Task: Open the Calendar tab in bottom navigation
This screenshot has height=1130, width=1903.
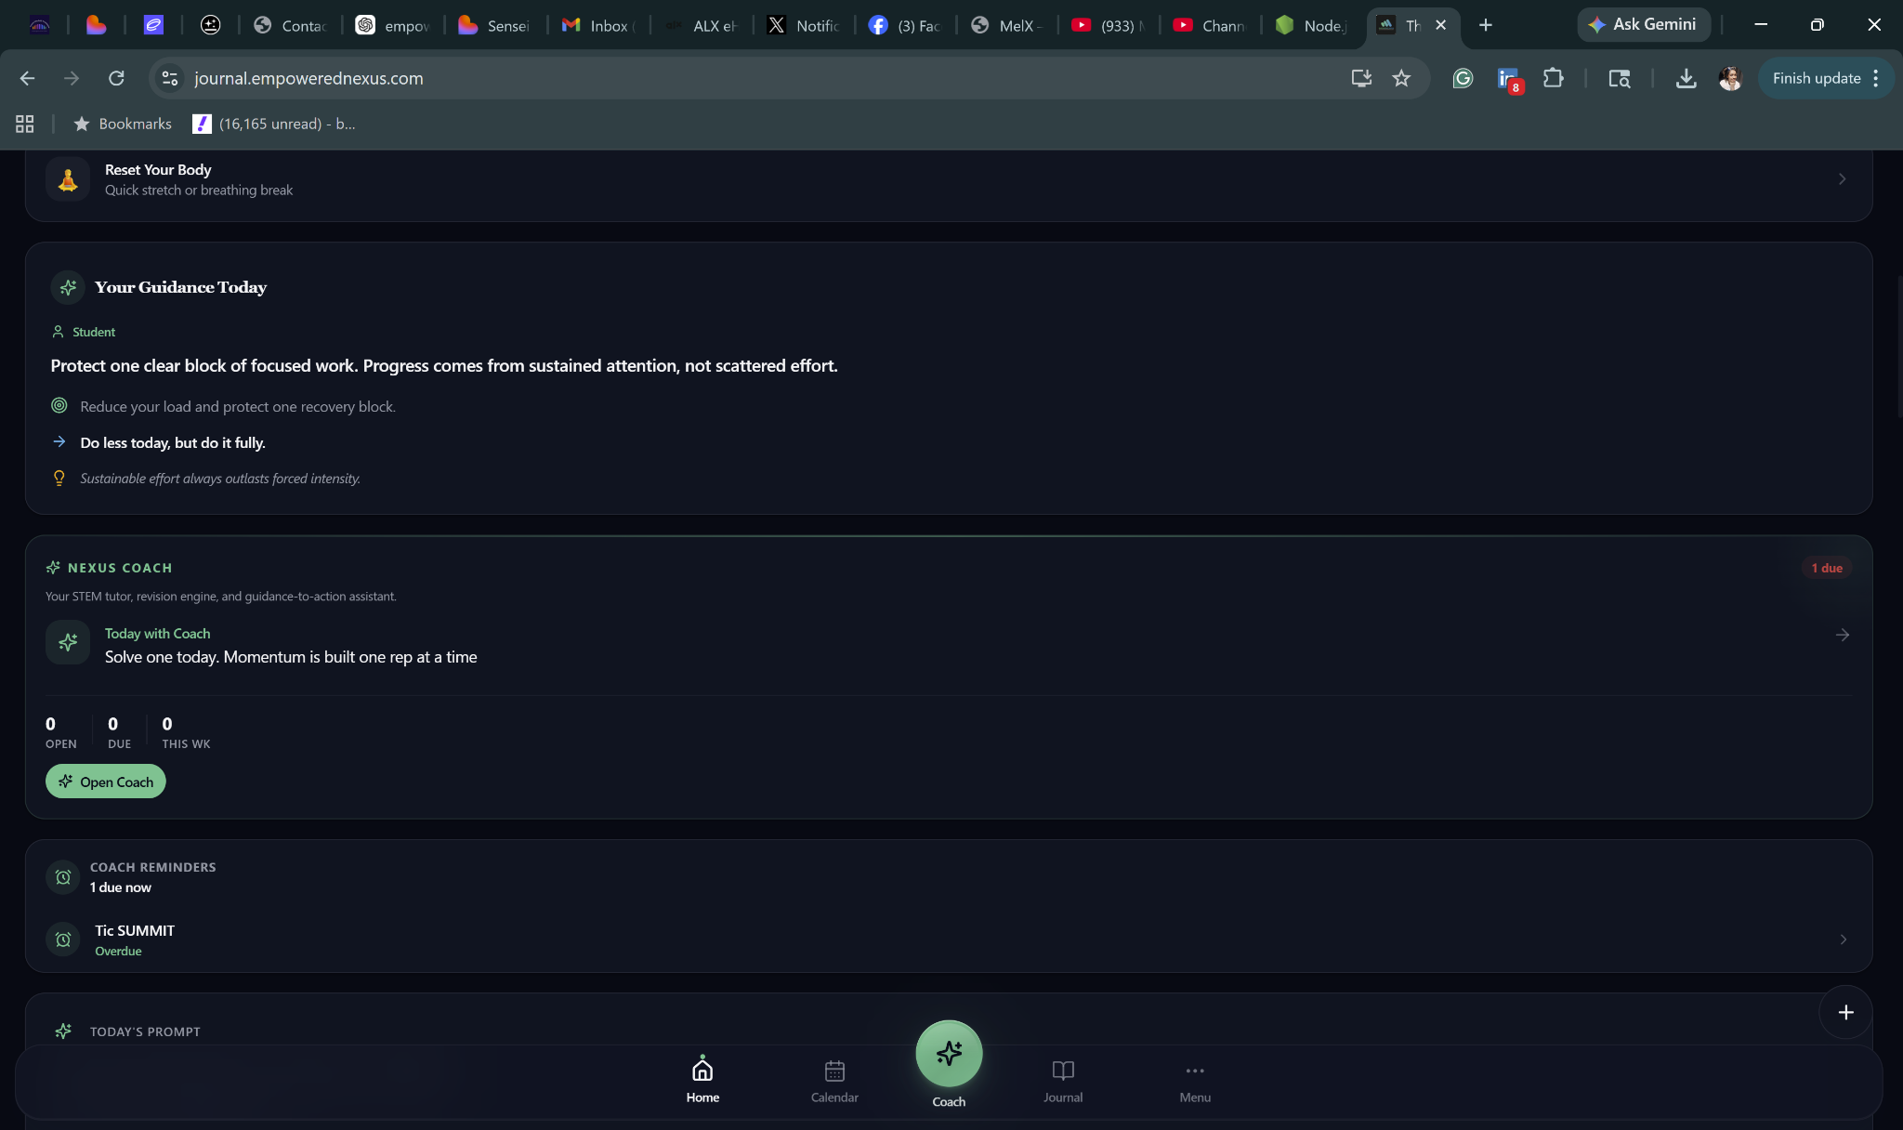Action: point(834,1081)
